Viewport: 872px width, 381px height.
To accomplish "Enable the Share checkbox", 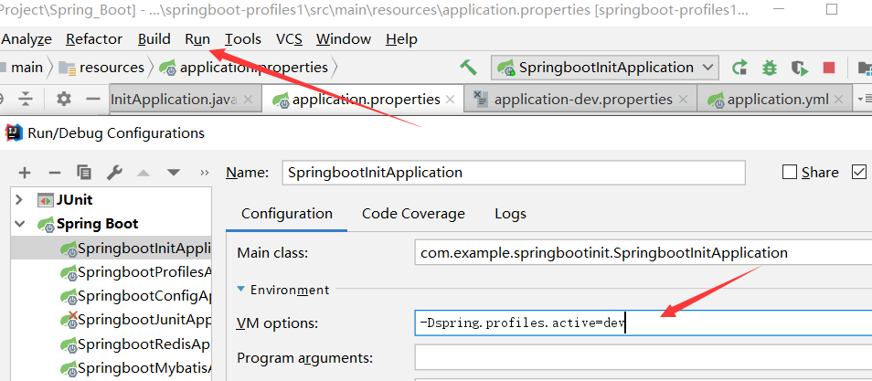I will click(790, 173).
